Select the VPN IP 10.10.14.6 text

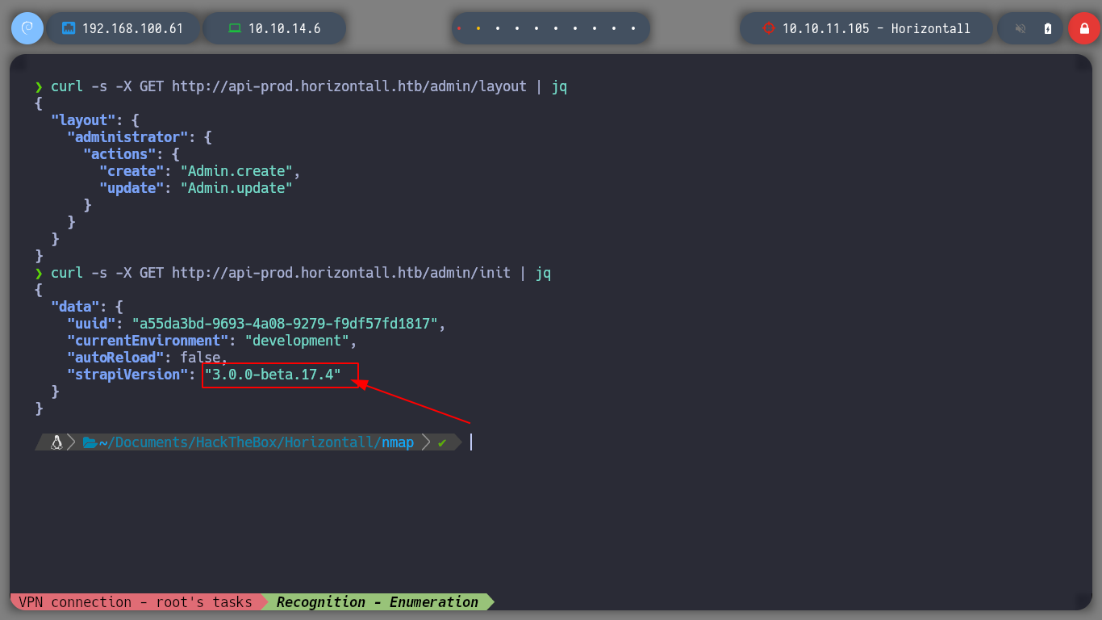[x=285, y=28]
